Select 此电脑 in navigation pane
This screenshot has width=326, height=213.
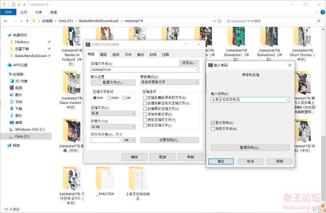coord(18,74)
